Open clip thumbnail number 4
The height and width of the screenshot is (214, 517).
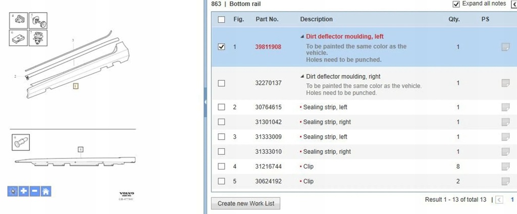click(x=18, y=21)
